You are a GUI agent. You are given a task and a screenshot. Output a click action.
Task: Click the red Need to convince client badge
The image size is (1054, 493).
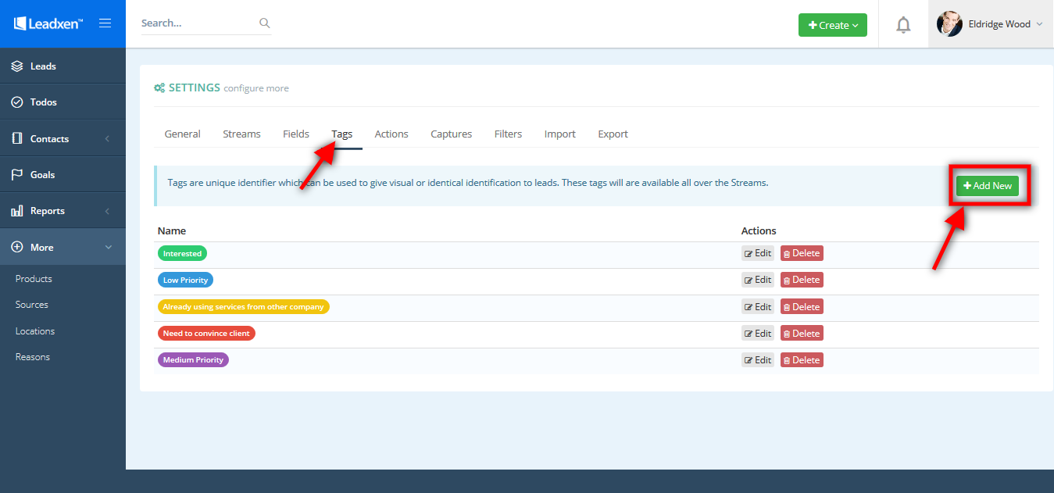[206, 334]
